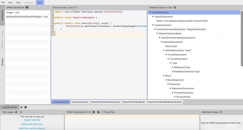Click the Abstract Syntax Tree vertical scrollbar
The image size is (243, 130).
(242, 39)
